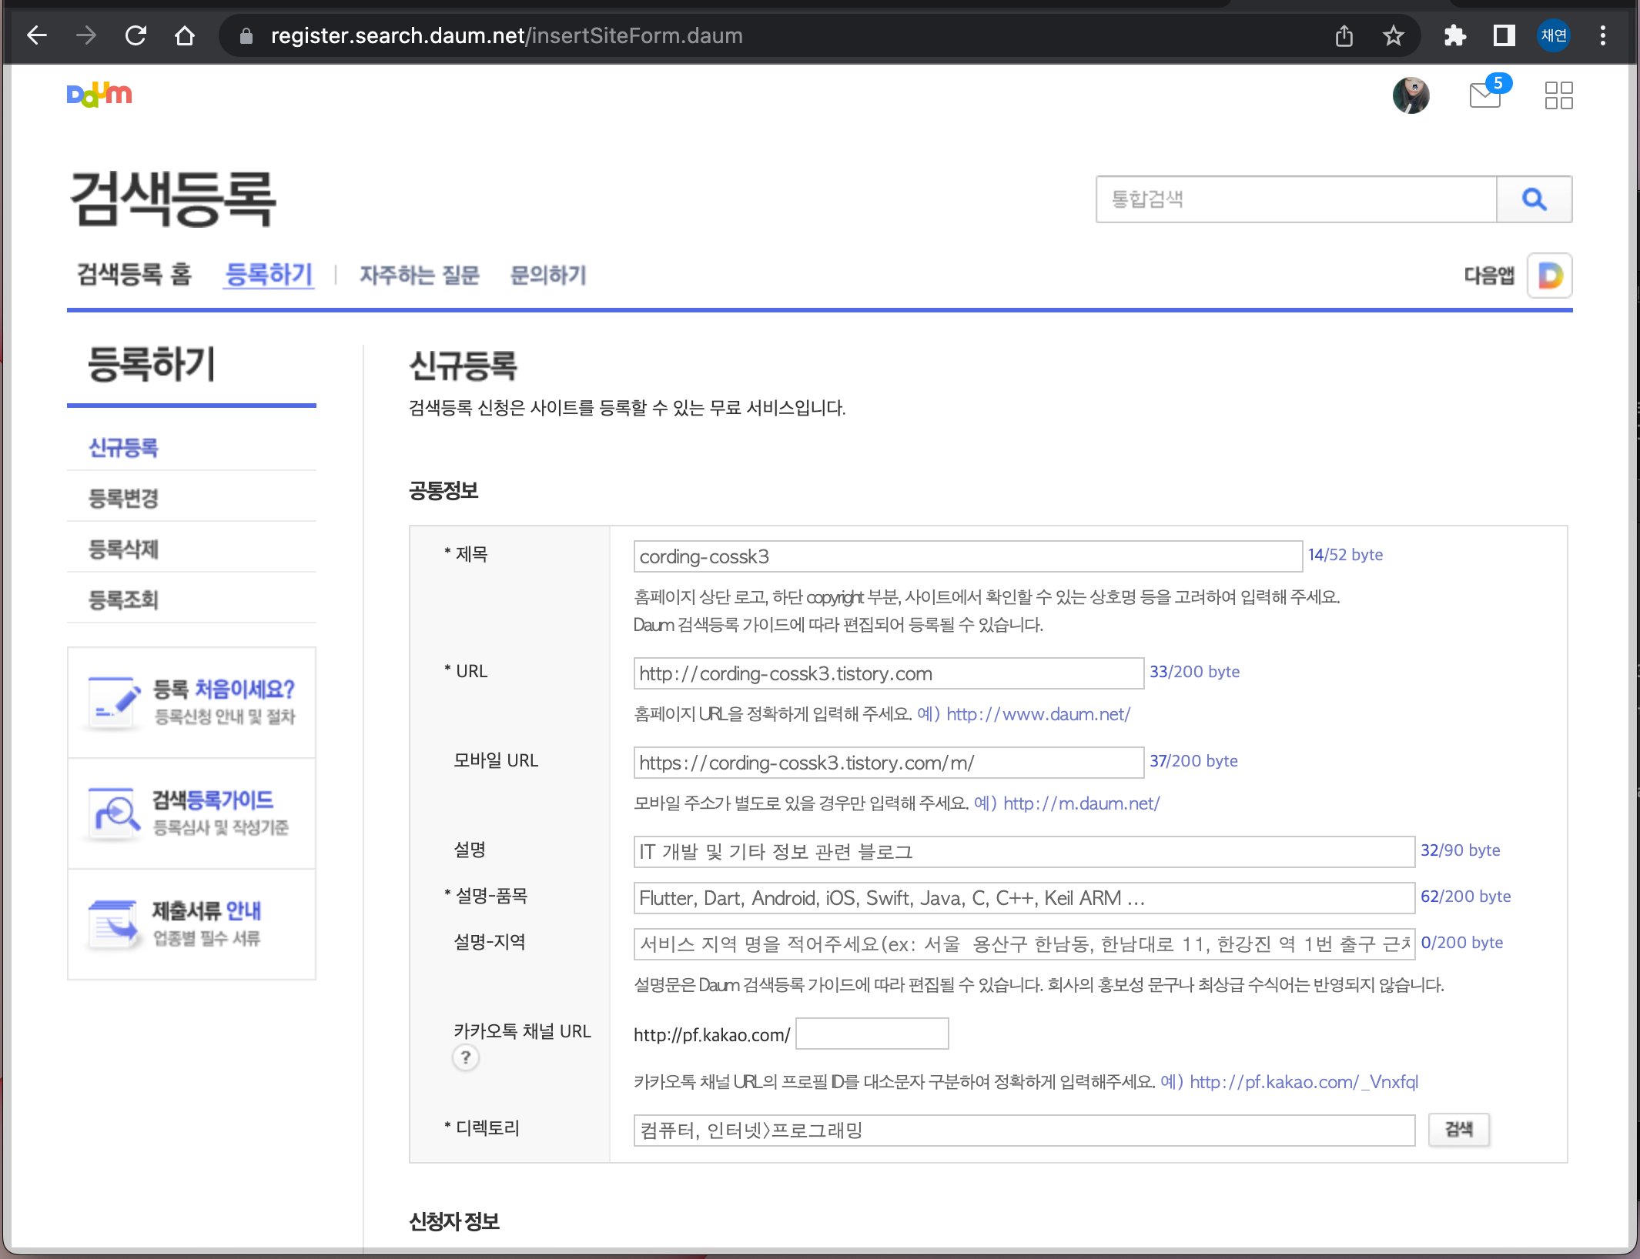Viewport: 1640px width, 1259px height.
Task: Click the 검색 button beside 디렉토리
Action: pyautogui.click(x=1459, y=1130)
